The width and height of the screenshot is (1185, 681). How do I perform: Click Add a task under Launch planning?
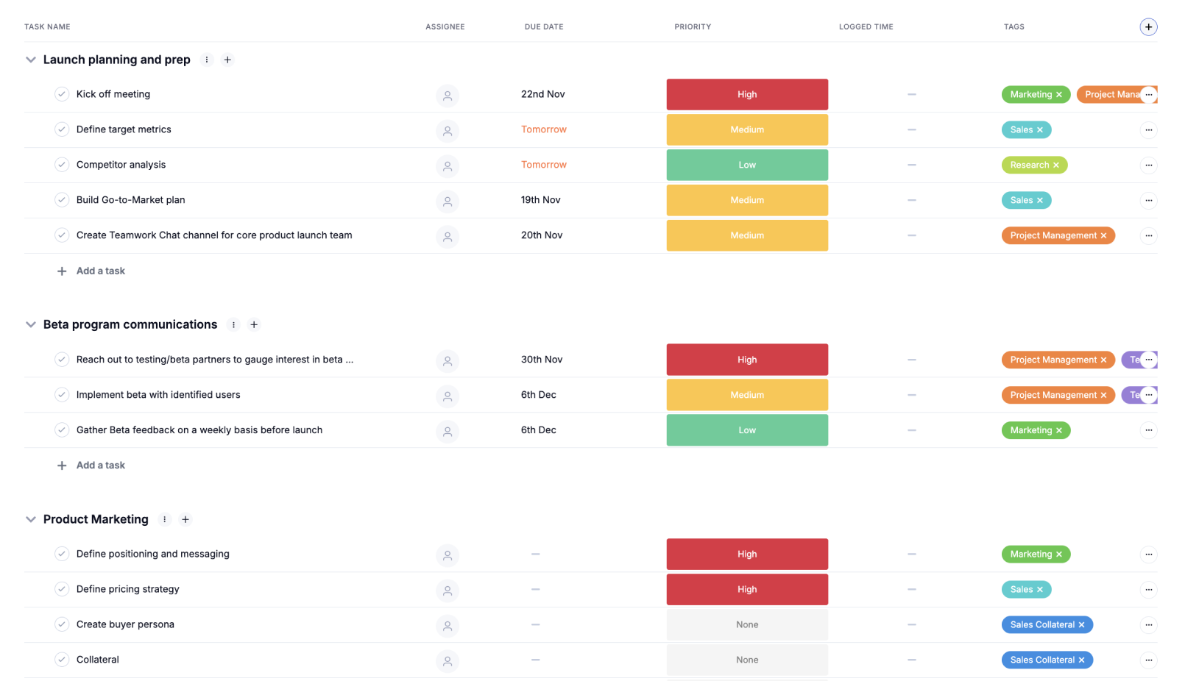coord(101,271)
